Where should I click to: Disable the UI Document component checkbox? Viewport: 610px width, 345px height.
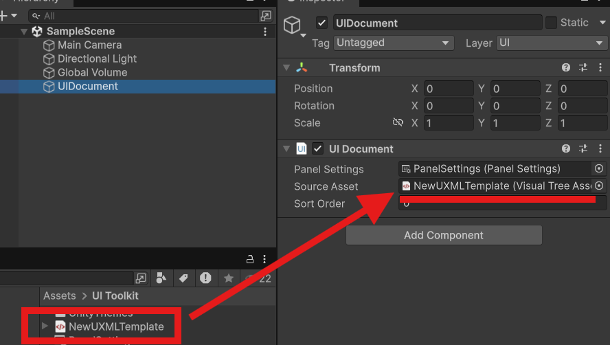(317, 148)
